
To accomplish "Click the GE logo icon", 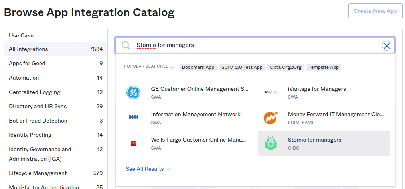I will click(134, 93).
